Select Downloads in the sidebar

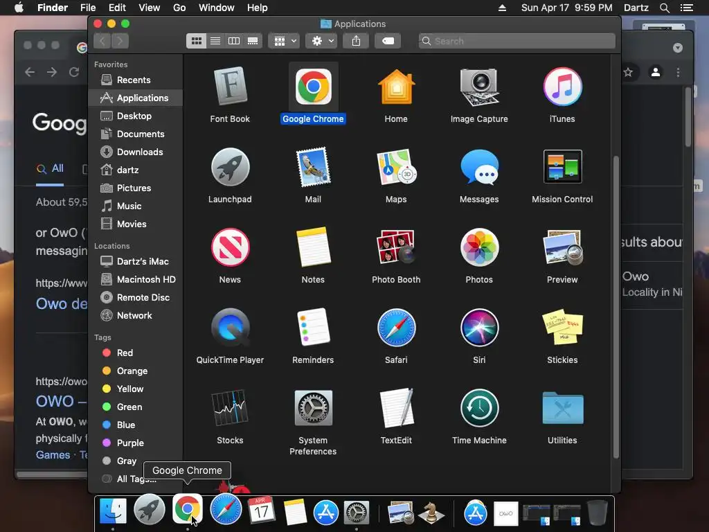point(136,152)
